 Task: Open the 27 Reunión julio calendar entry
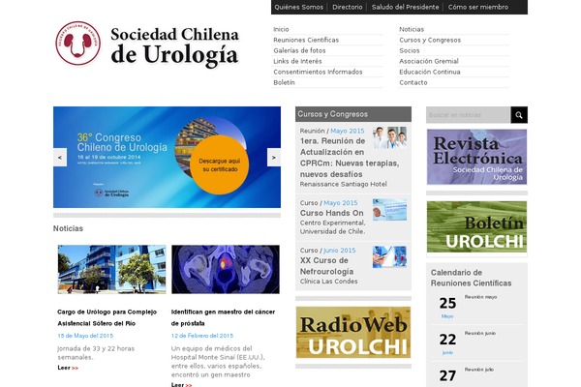(x=476, y=375)
